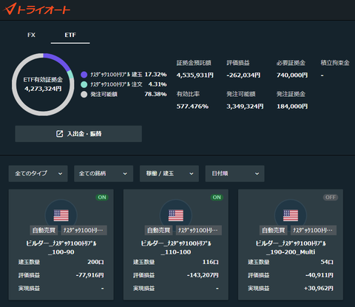Click 評価損益 -77,916円 value
Image resolution: width=355 pixels, height=307 pixels.
coord(90,275)
